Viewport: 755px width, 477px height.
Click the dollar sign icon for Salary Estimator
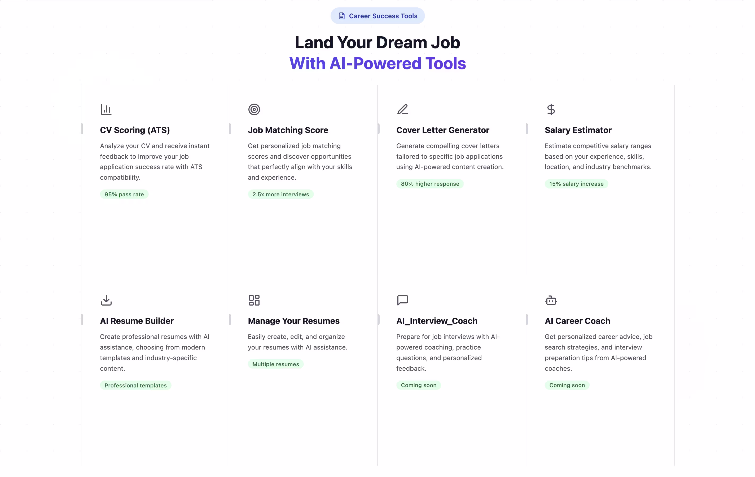click(x=551, y=109)
